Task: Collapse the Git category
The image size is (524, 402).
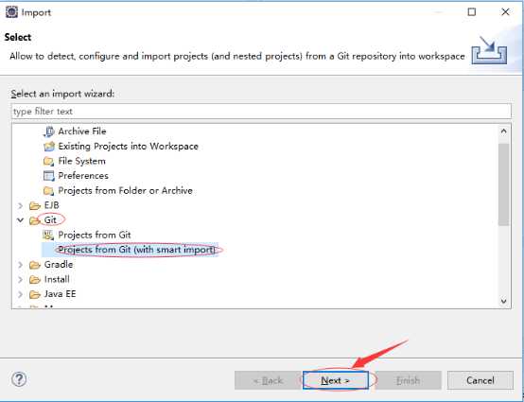Action: (21, 219)
